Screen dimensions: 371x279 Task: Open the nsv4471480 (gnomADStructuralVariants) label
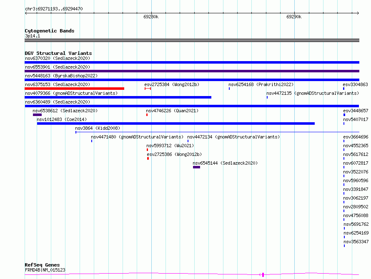137,137
